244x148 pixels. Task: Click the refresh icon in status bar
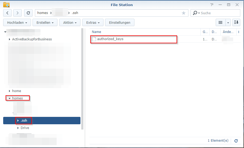pyautogui.click(x=236, y=141)
